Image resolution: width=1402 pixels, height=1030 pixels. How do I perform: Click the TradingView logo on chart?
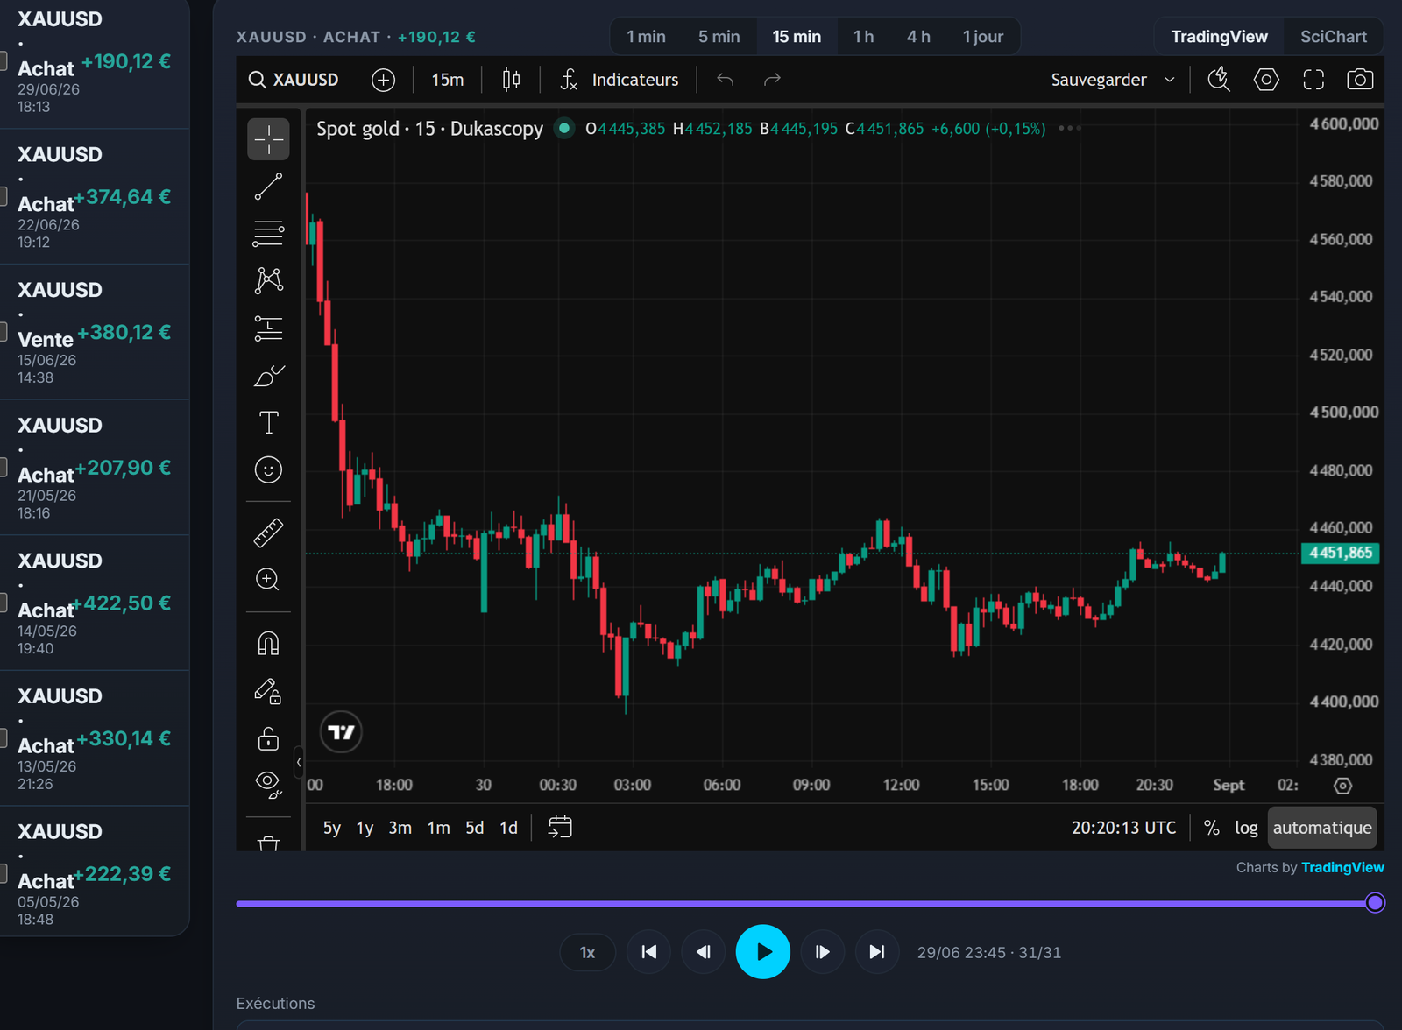341,732
